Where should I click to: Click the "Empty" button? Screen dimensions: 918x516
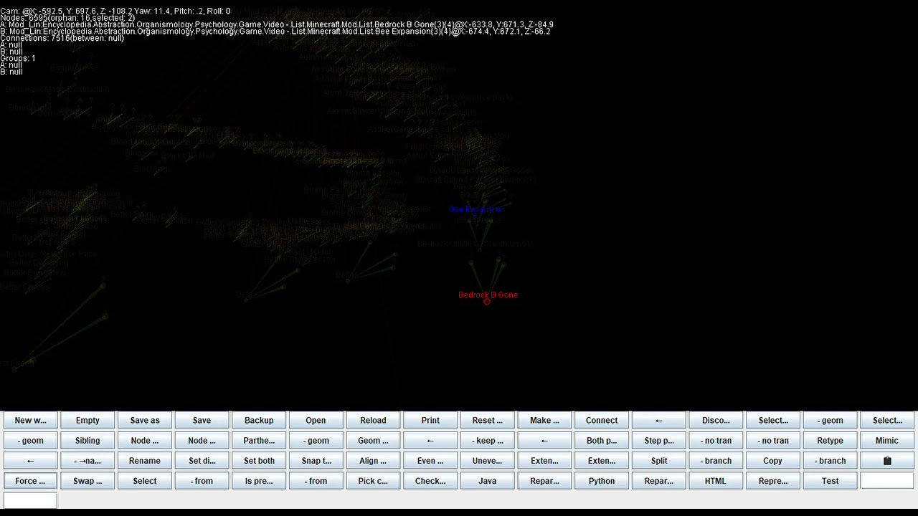click(x=87, y=421)
